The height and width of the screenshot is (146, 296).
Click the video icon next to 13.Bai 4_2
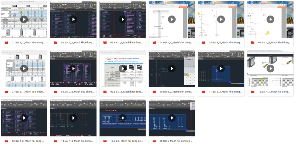[x=6, y=141]
